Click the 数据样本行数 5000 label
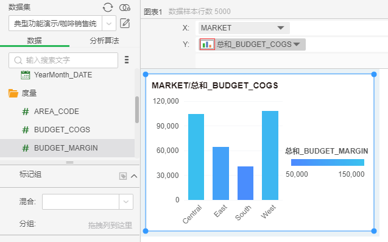Image resolution: width=388 pixels, height=242 pixels. (199, 12)
